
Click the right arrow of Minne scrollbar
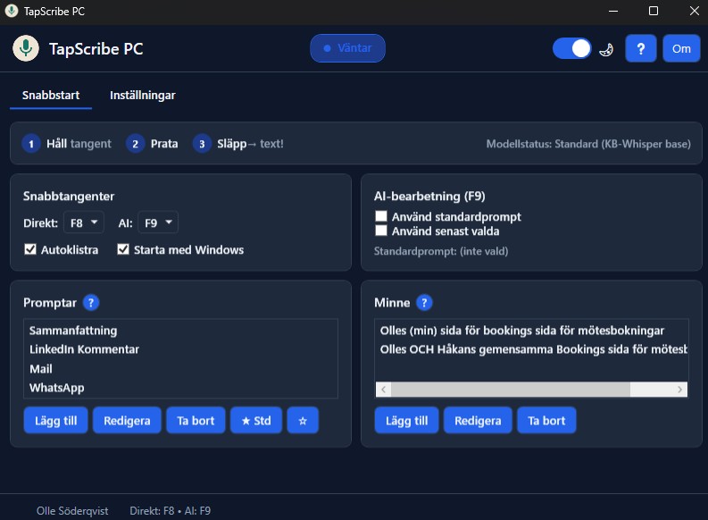coord(680,390)
